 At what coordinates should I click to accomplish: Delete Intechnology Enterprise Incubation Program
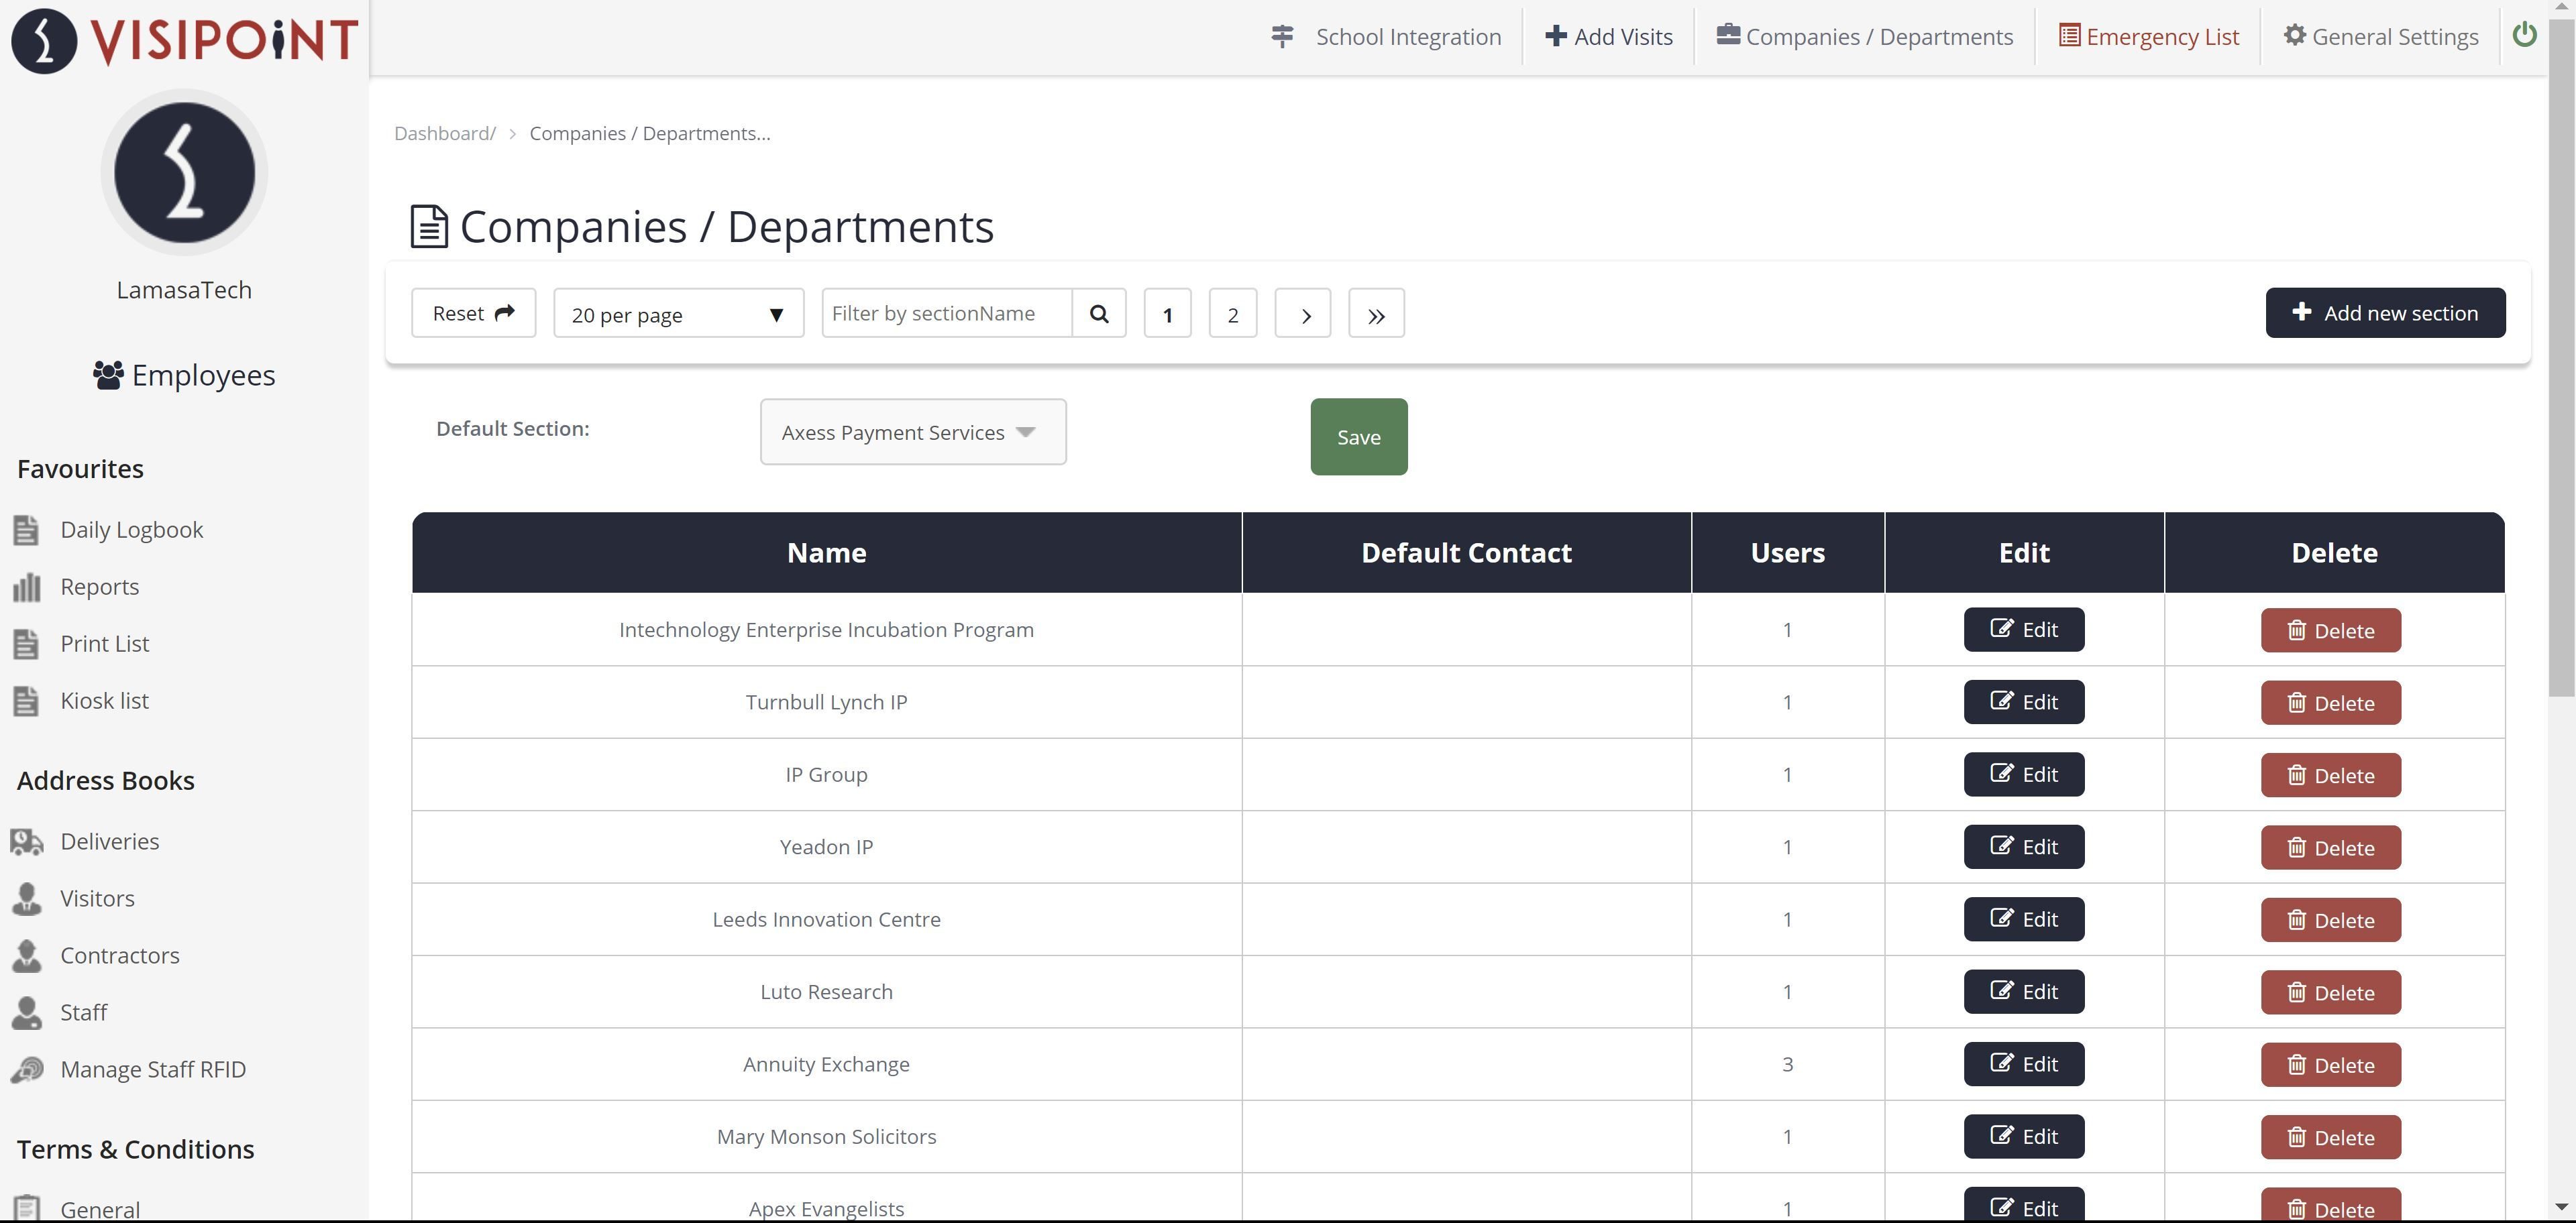[2330, 630]
